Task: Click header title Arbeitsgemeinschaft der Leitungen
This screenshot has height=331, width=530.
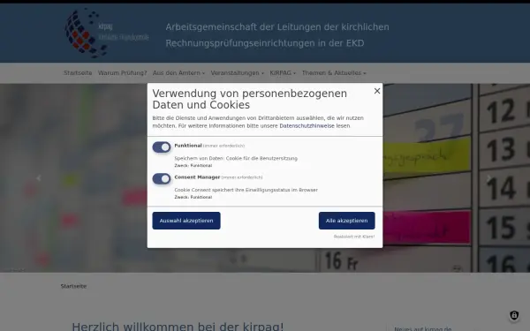Action: [277, 35]
